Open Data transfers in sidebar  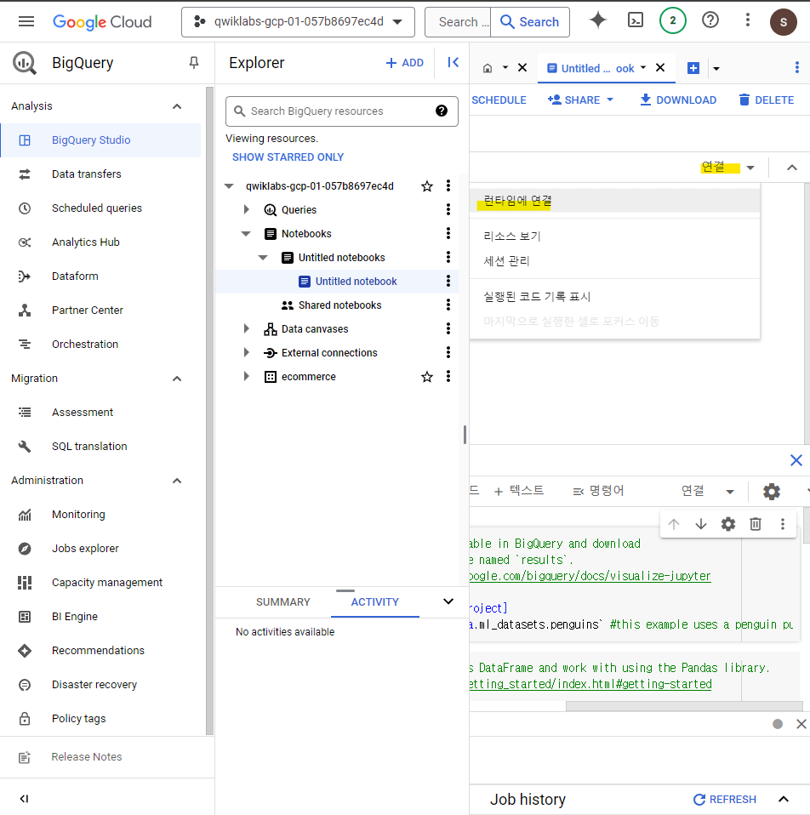coord(101,174)
